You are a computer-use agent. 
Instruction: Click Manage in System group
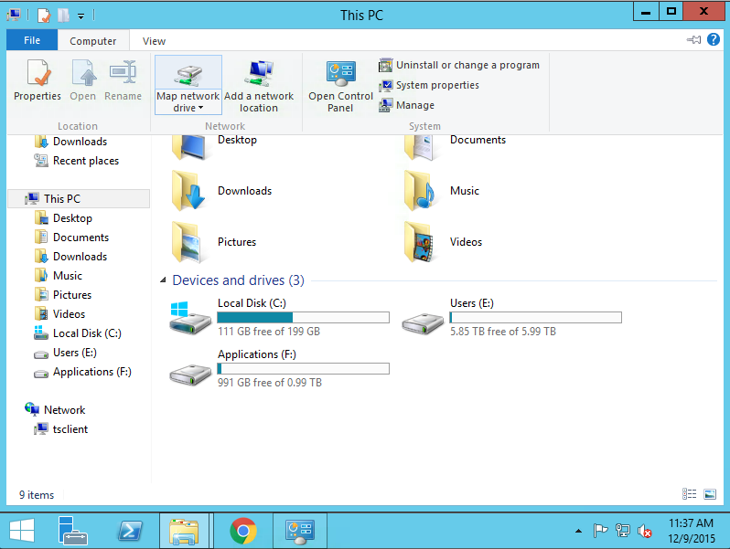point(406,105)
